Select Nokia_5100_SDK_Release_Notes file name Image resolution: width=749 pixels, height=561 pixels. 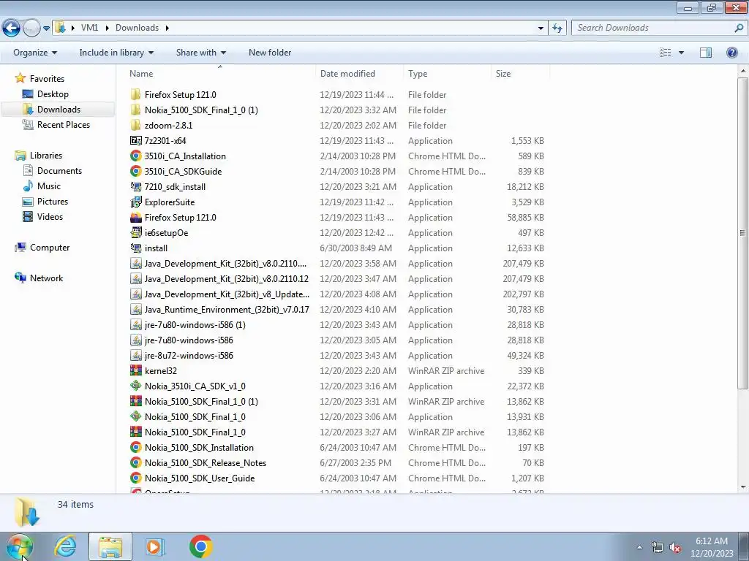[206, 462]
